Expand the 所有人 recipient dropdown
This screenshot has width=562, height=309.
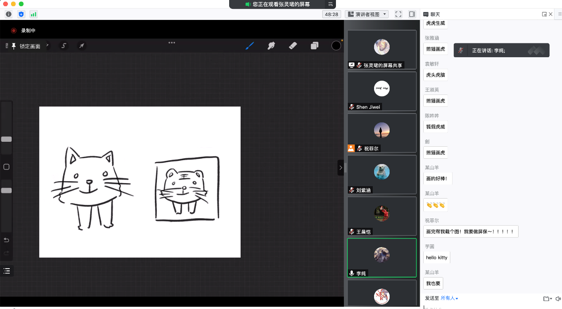click(x=449, y=298)
